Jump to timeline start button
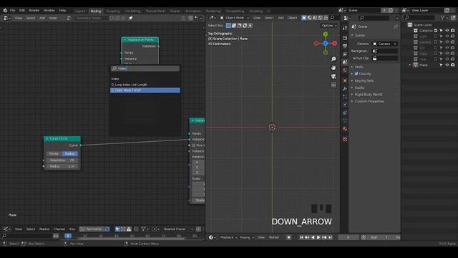The height and width of the screenshot is (258, 458). click(301, 237)
